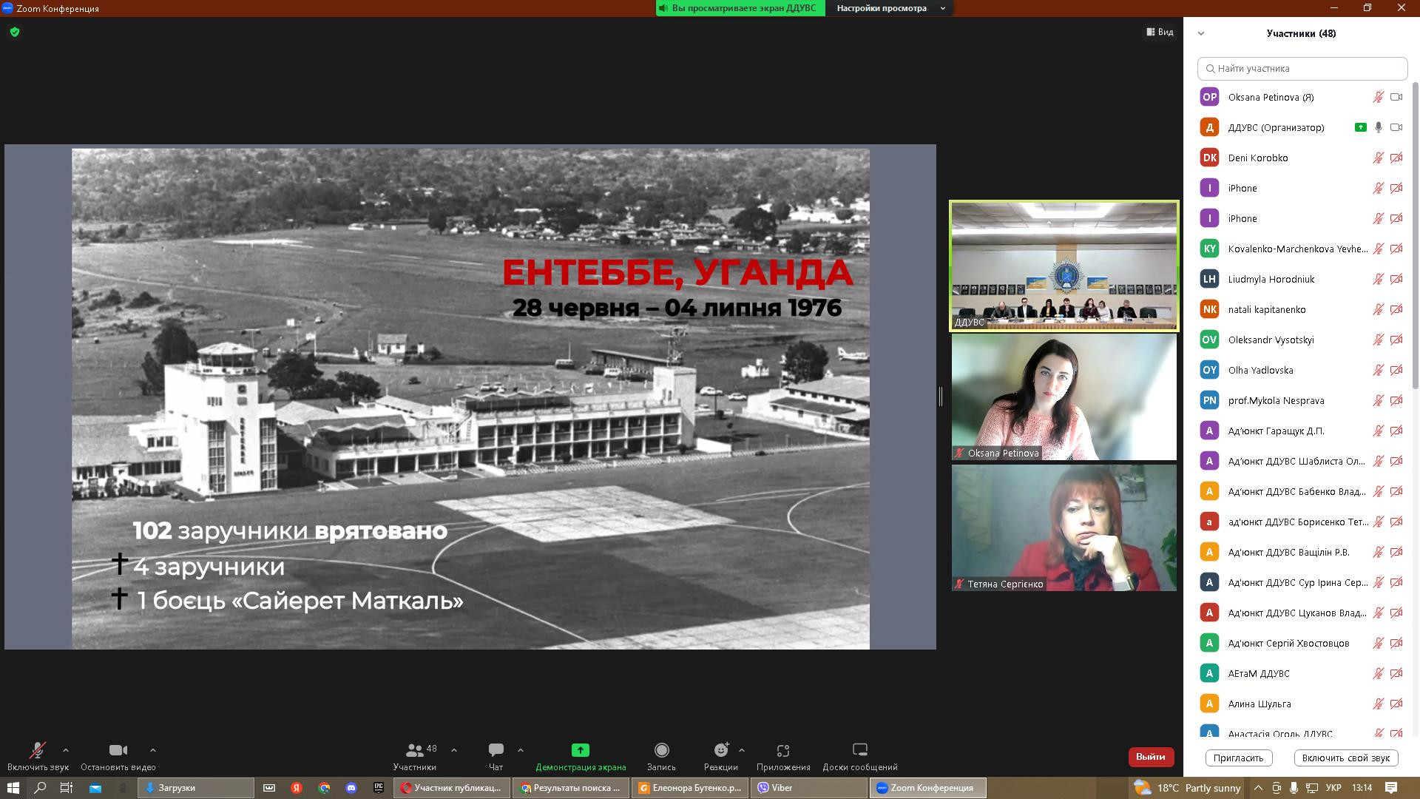Screen dimensions: 1420x799
Task: Toggle Oksana Petinova's camera icon in list
Action: coord(1396,97)
